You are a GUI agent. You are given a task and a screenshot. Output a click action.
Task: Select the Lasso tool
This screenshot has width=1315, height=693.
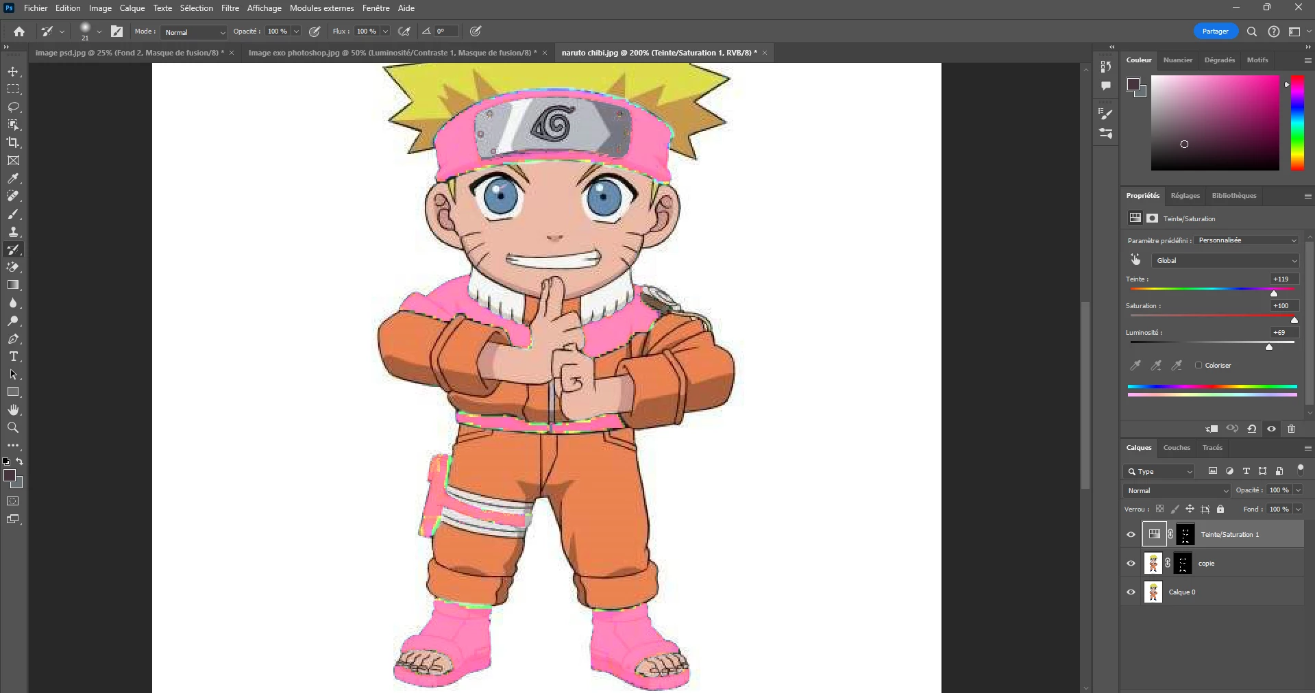click(13, 108)
